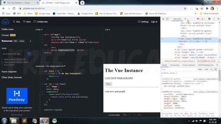Open the JavaScript library dropdown
Image resolution: width=221 pixels, height=124 pixels.
[50, 66]
